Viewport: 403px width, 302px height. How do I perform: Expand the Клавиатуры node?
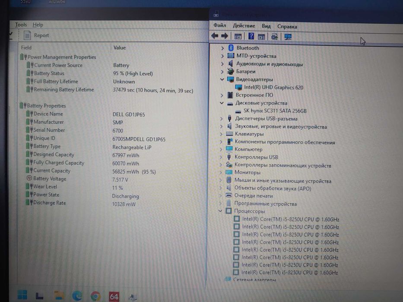(221, 134)
